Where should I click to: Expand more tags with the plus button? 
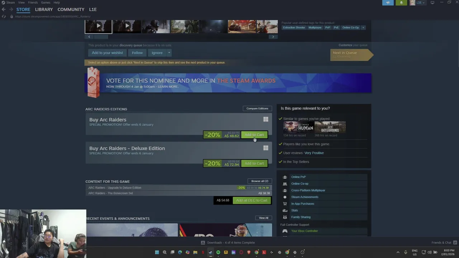tap(363, 28)
